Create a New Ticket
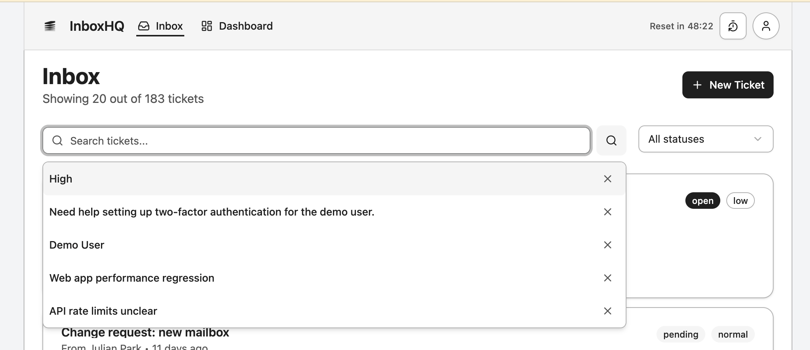810x350 pixels. tap(727, 85)
